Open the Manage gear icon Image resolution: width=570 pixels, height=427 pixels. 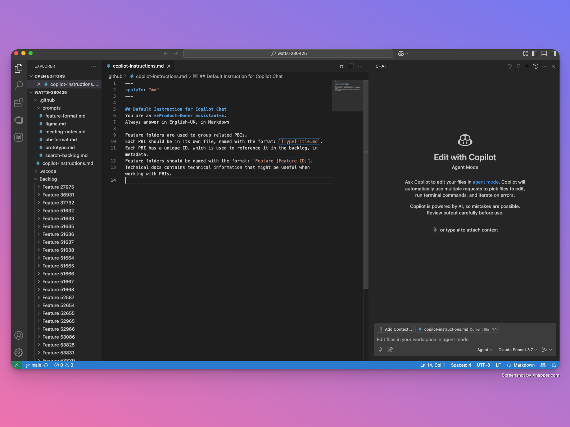tap(19, 353)
